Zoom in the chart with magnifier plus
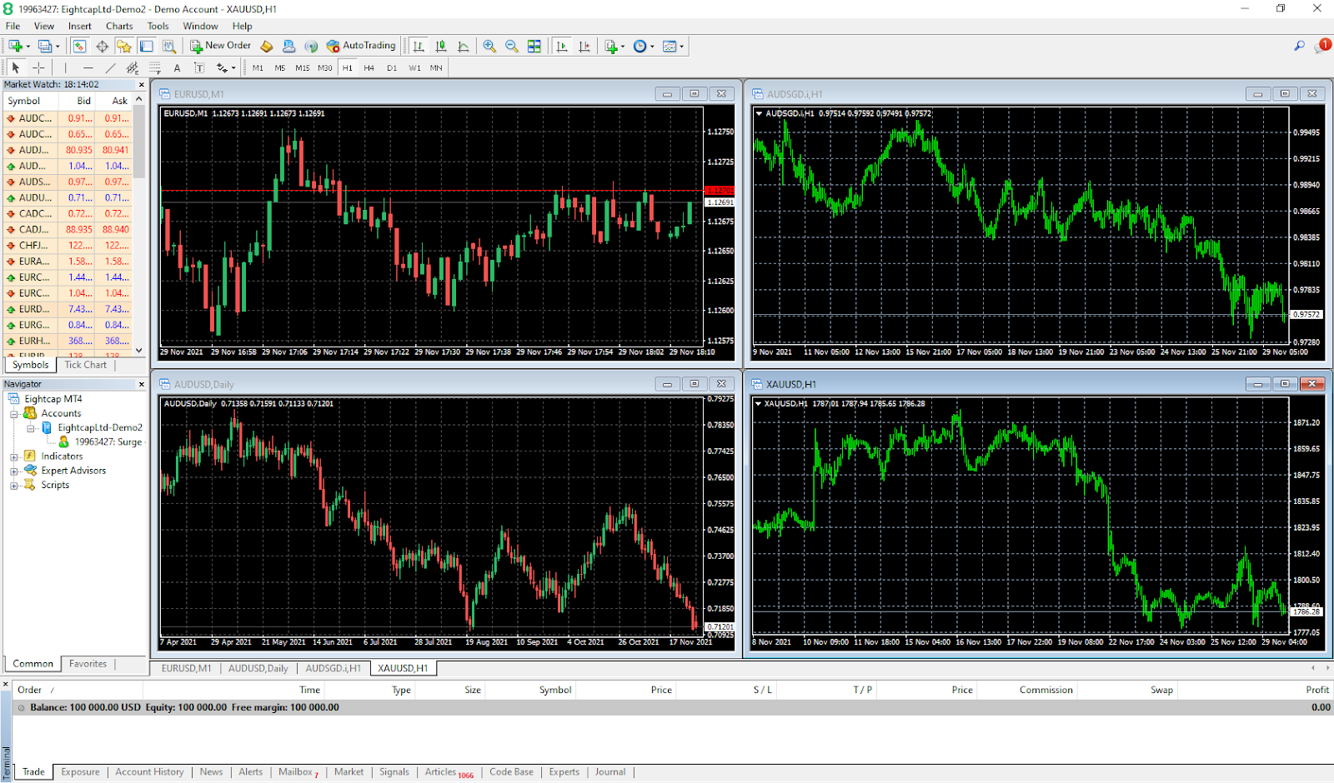Image resolution: width=1334 pixels, height=783 pixels. coord(489,47)
